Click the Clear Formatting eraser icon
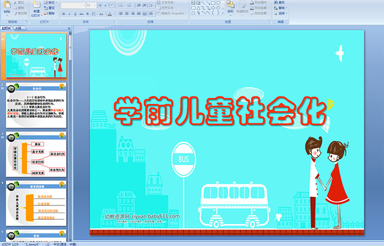Image resolution: width=384 pixels, height=246 pixels. [x=112, y=5]
